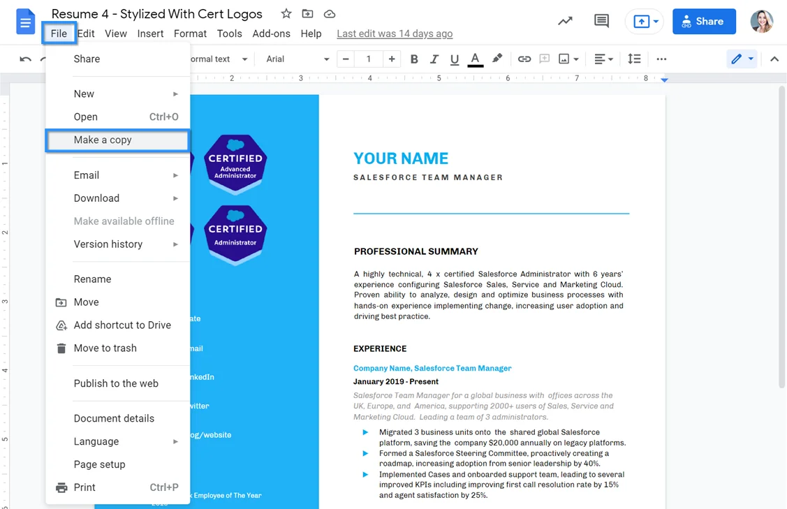The image size is (787, 509).
Task: Choose Open in the File menu
Action: pyautogui.click(x=117, y=117)
